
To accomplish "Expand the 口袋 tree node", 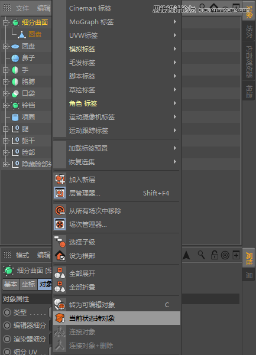I will pyautogui.click(x=6, y=93).
